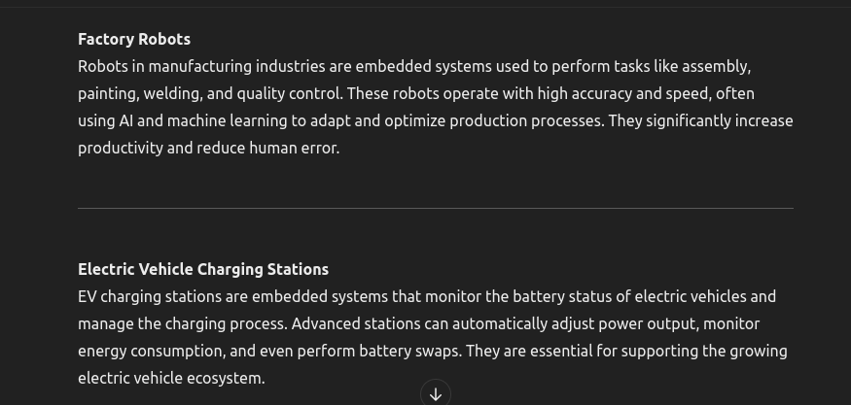851x405 pixels.
Task: Click the line "electric vehicle ecosystem."
Action: click(x=171, y=379)
